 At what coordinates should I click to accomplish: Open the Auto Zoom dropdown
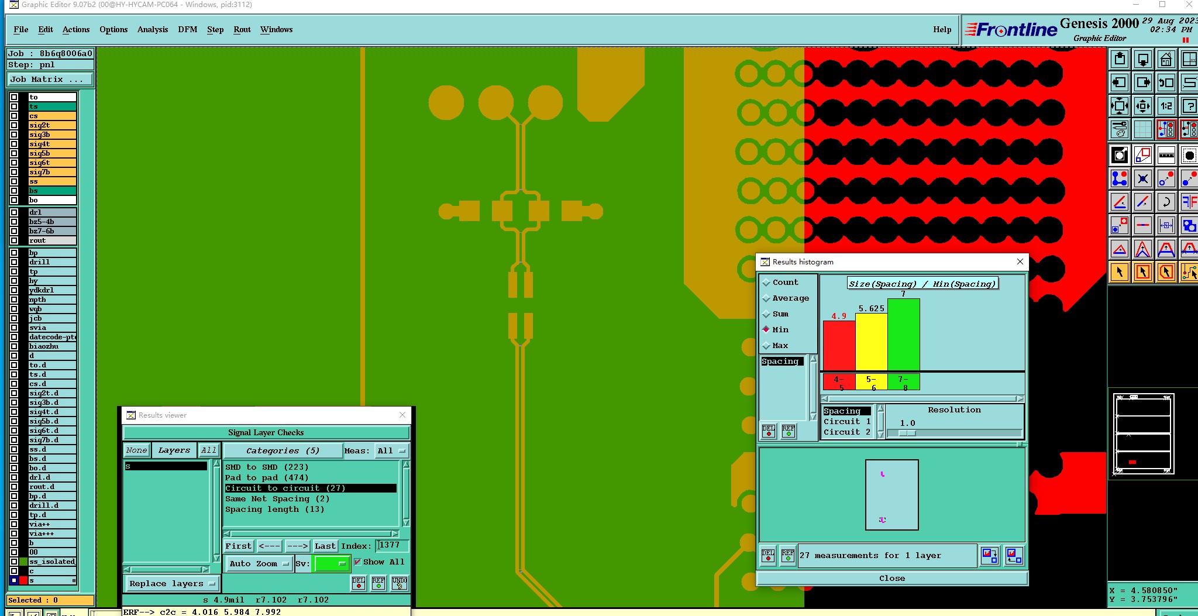[x=259, y=564]
